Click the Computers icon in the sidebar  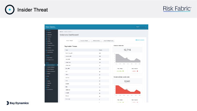(46, 37)
